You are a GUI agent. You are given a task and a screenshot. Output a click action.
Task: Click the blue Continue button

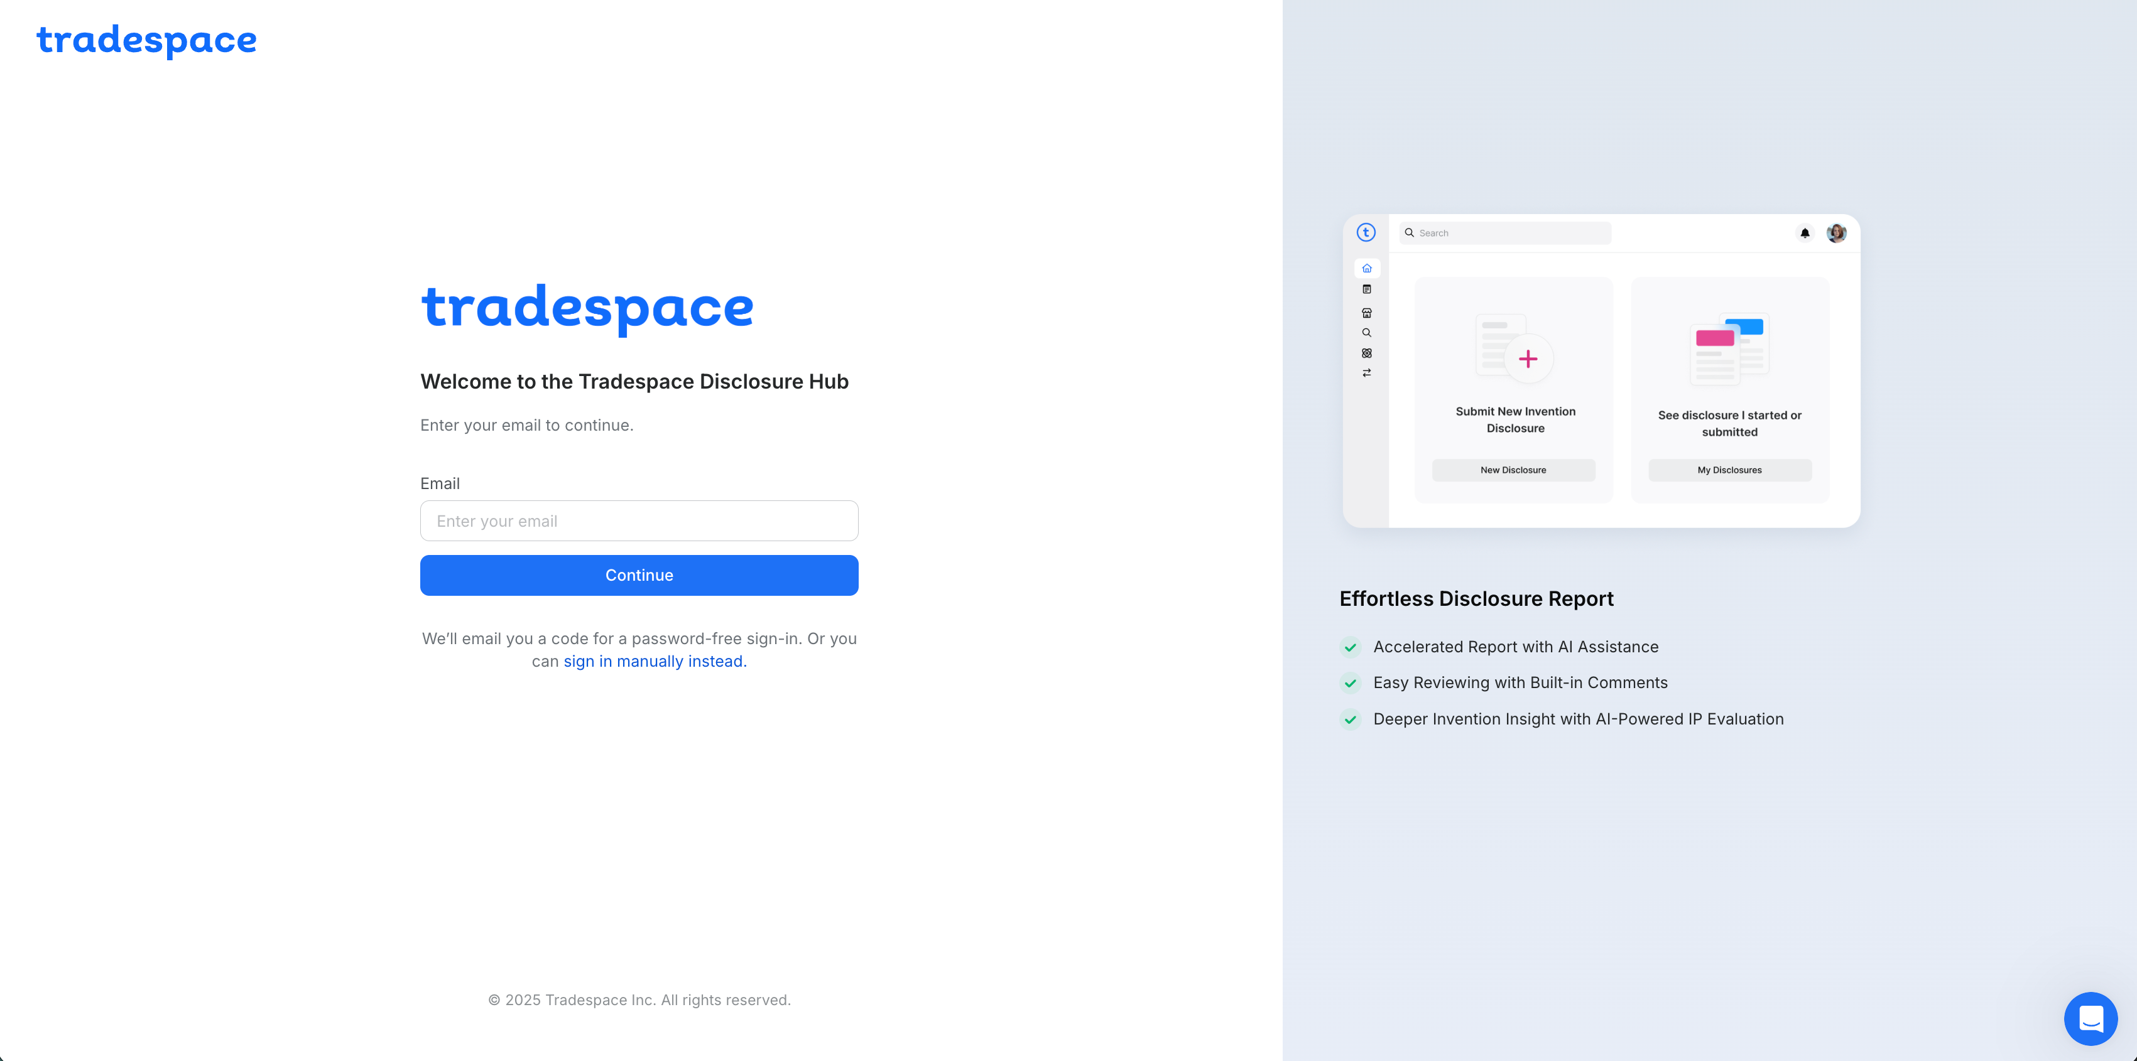(x=639, y=575)
